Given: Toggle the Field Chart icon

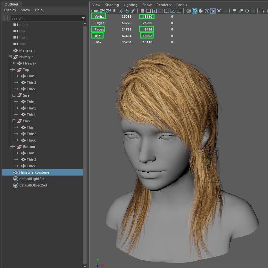Looking at the screenshot, I should 166,11.
